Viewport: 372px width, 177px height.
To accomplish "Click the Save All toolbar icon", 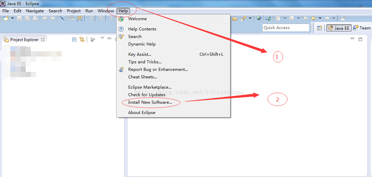I will tap(27, 18).
